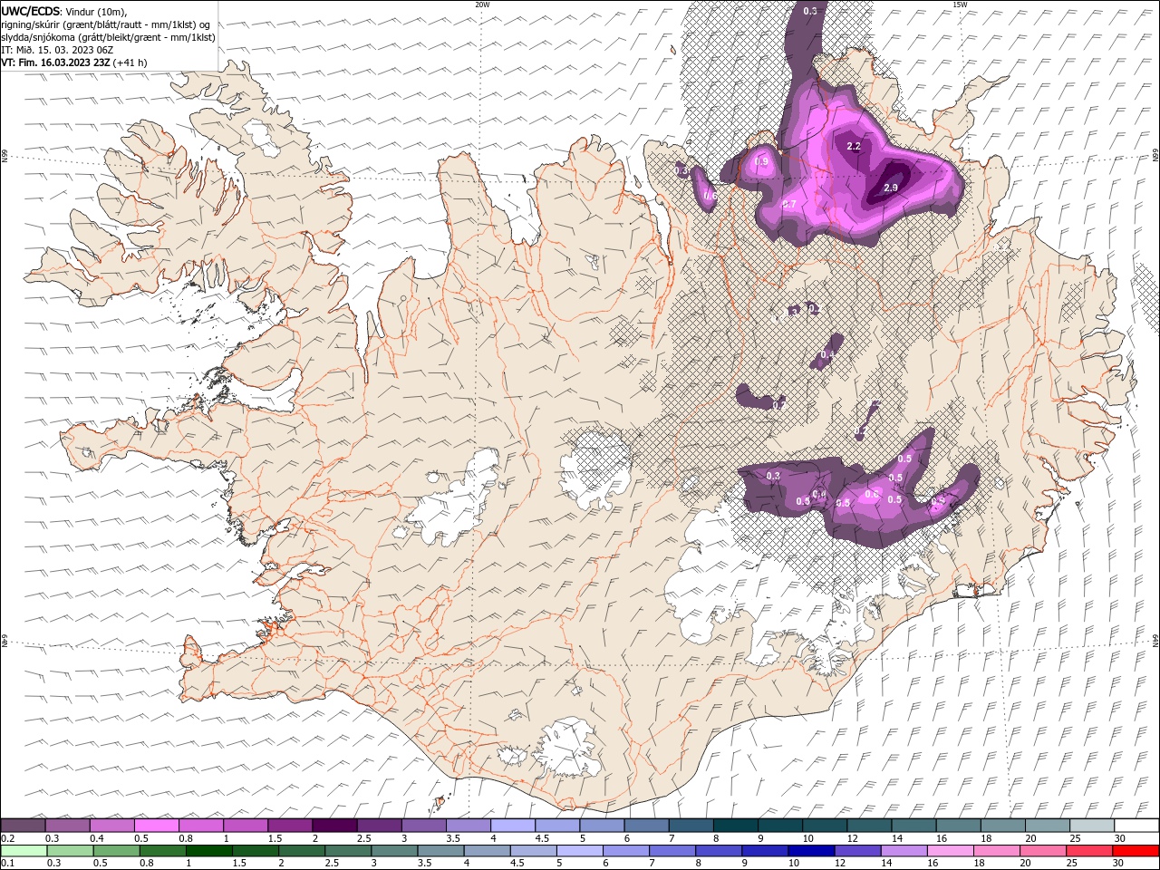The image size is (1160, 870).
Task: Click the UWC/ECDS title text
Action: pos(31,11)
